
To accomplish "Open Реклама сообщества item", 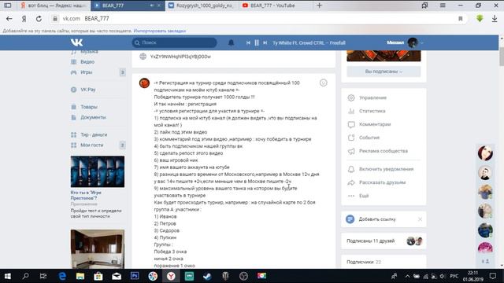I will 384,151.
